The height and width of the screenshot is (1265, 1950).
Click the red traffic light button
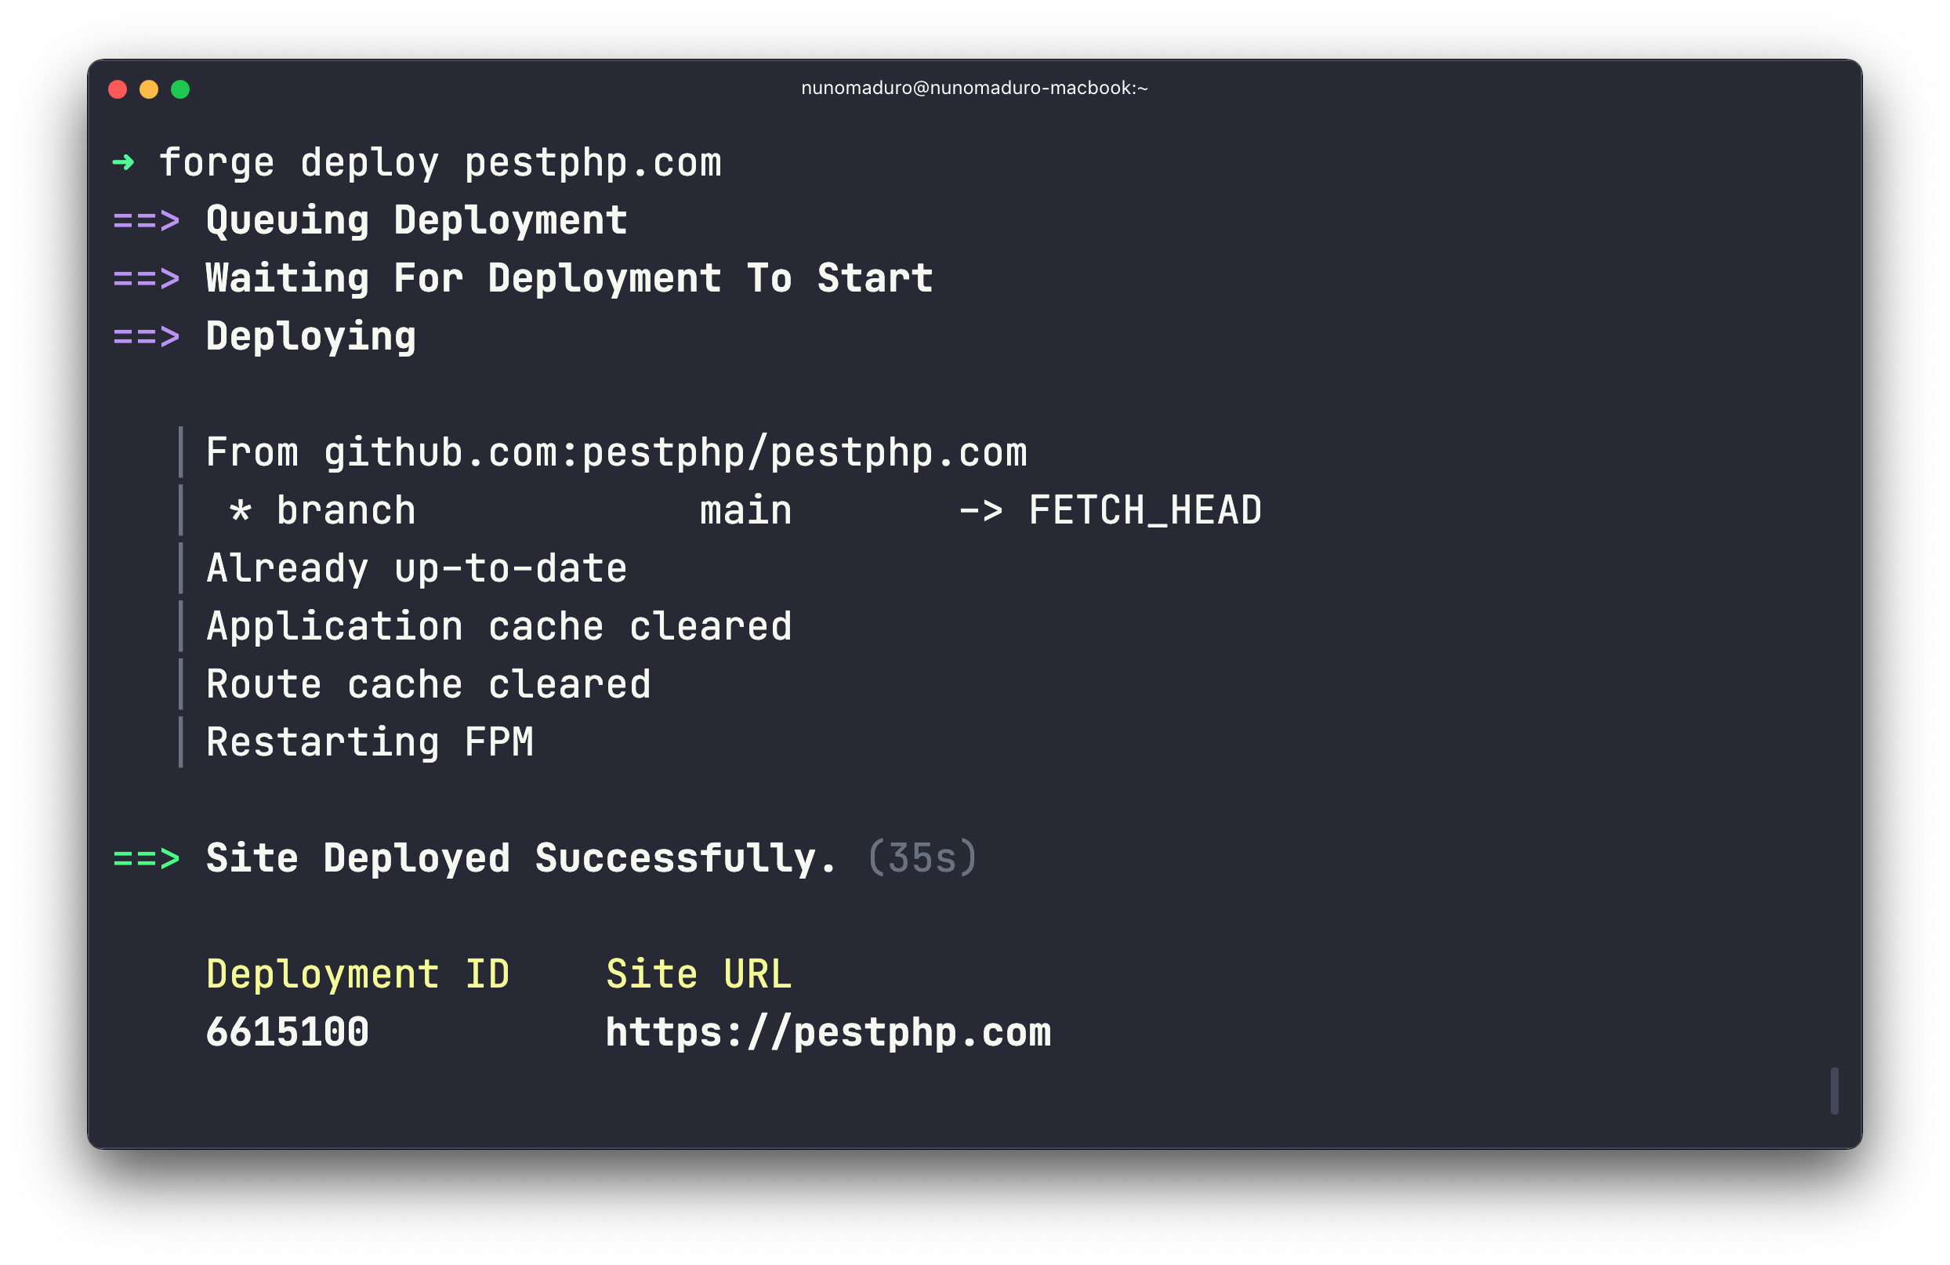click(x=117, y=89)
